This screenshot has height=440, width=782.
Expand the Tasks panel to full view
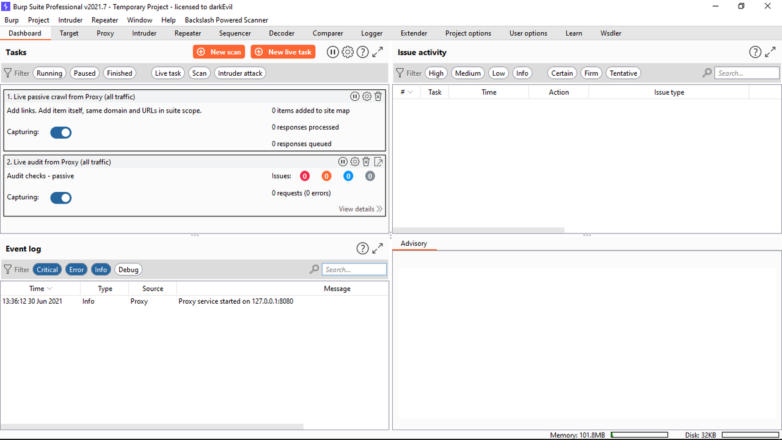click(378, 52)
